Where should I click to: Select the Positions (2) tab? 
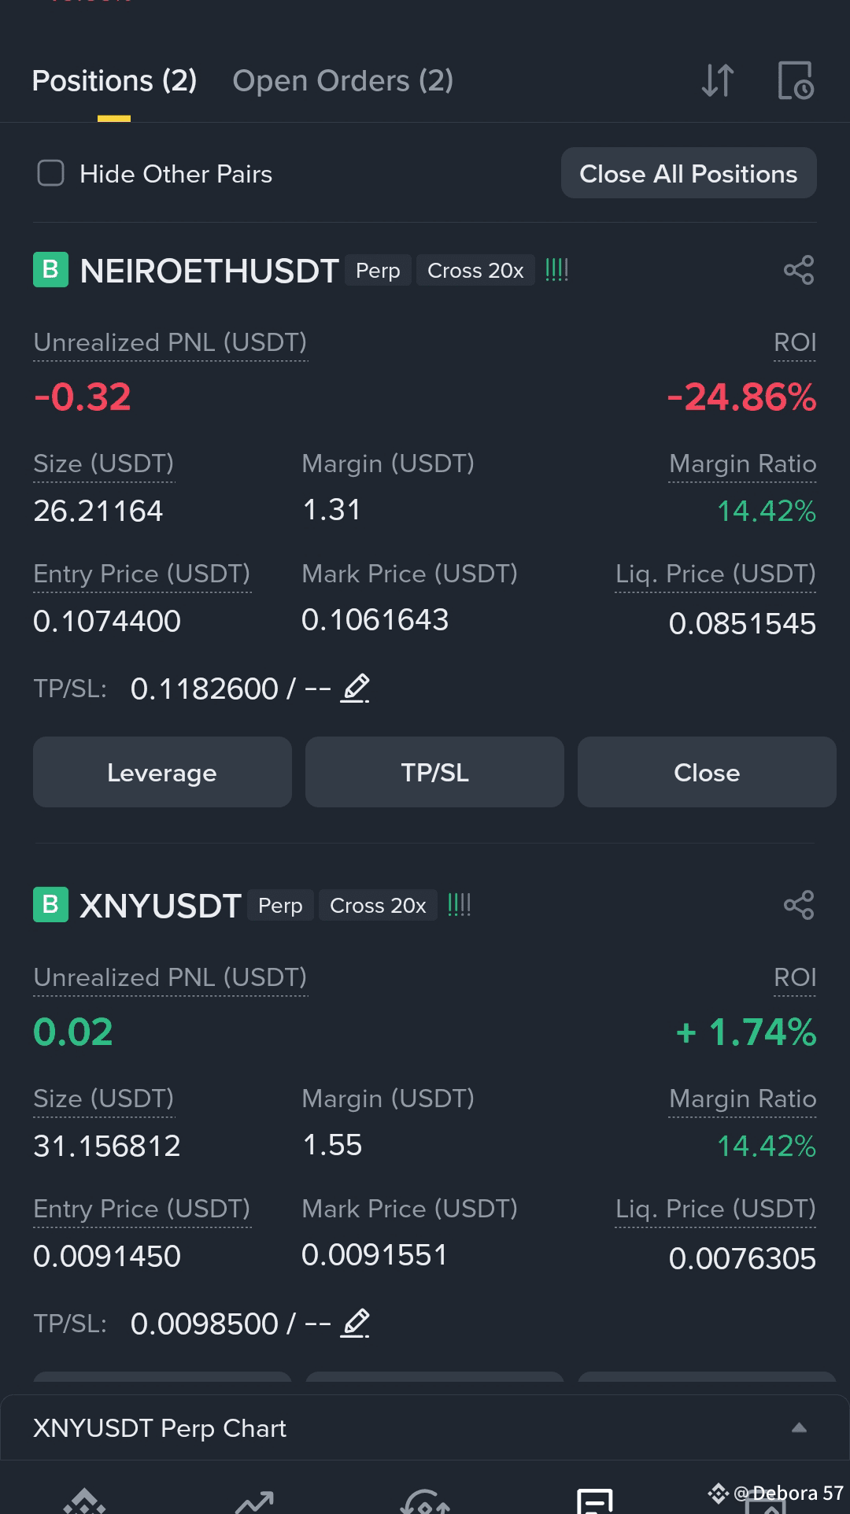pyautogui.click(x=114, y=81)
